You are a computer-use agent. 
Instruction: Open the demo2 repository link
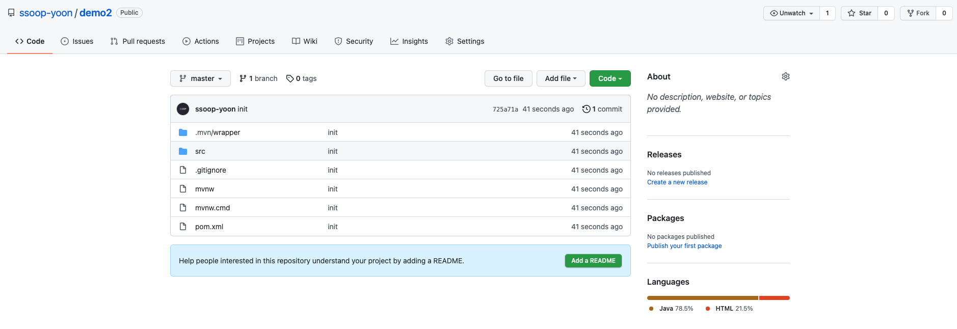[x=95, y=13]
